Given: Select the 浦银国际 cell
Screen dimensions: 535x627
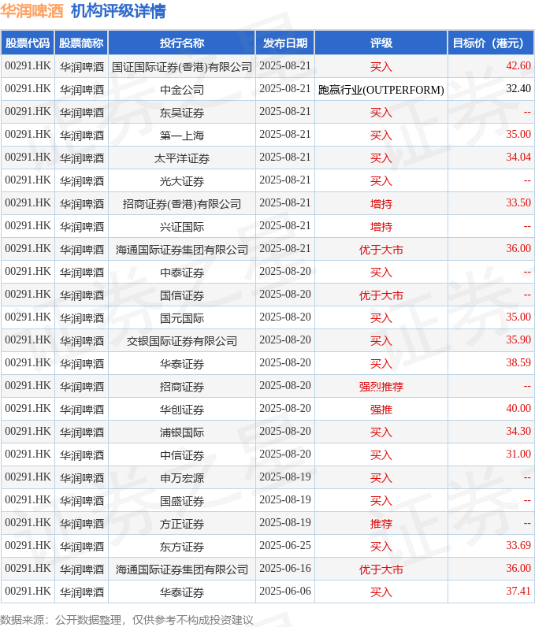Looking at the screenshot, I should [x=182, y=432].
